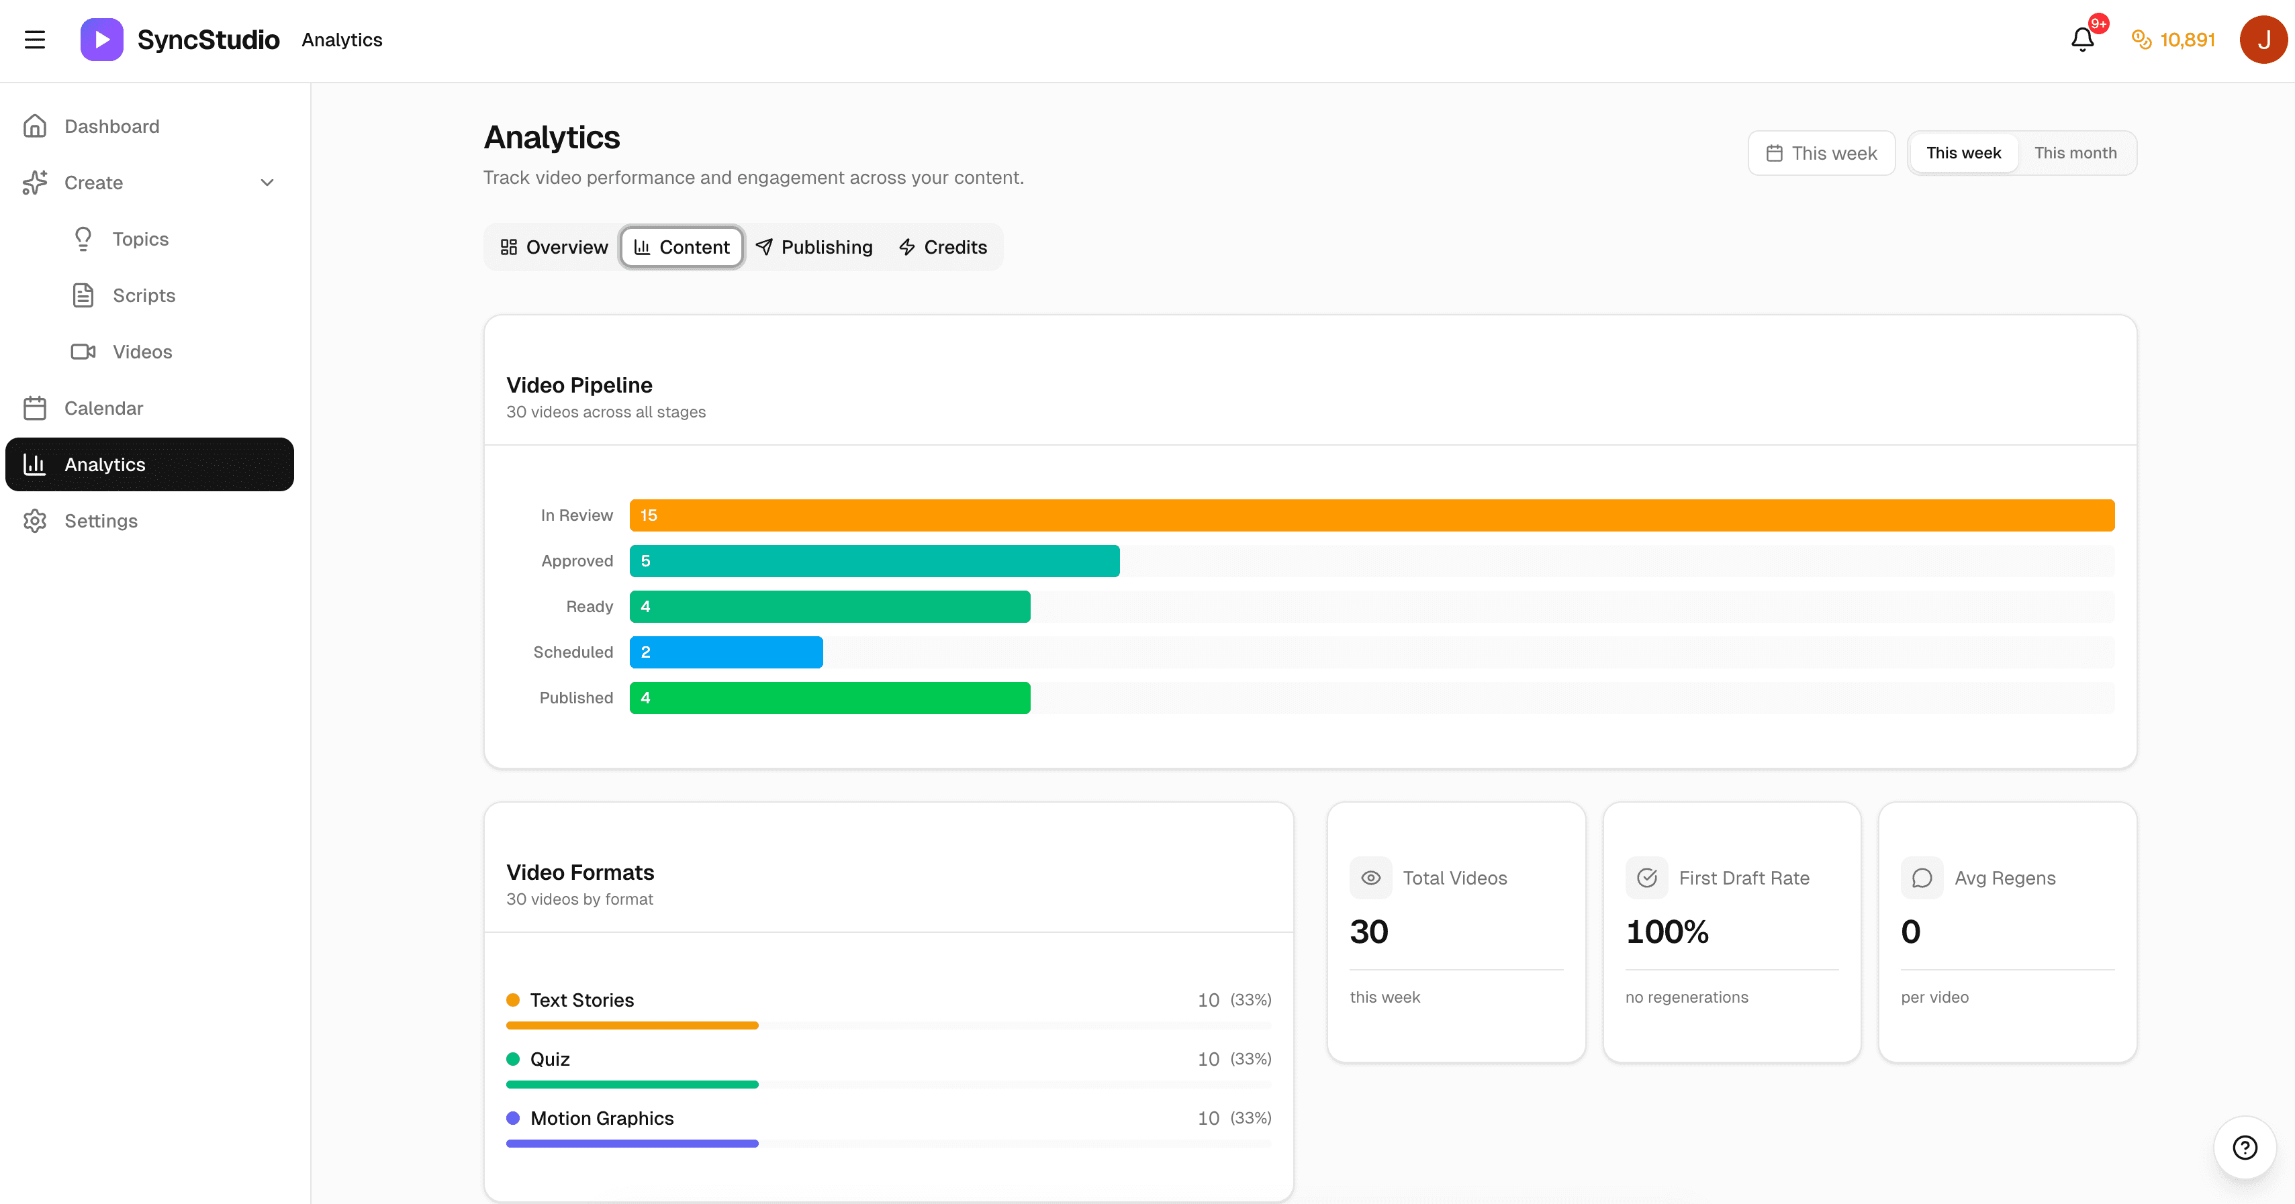
Task: Open the hamburger navigation menu
Action: click(36, 39)
